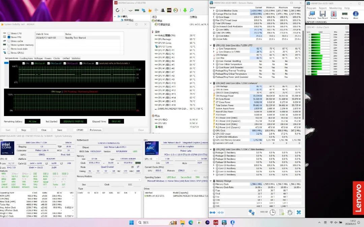Click the AIDA64 icon in the taskbar

point(216,223)
